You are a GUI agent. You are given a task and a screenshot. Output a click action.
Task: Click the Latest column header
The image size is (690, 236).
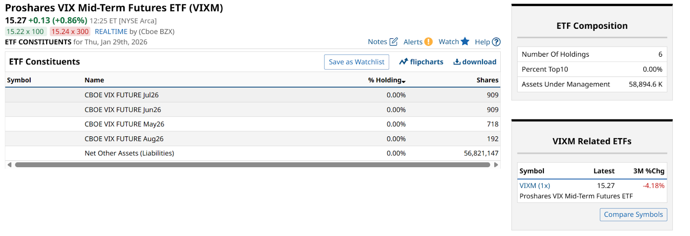click(604, 171)
